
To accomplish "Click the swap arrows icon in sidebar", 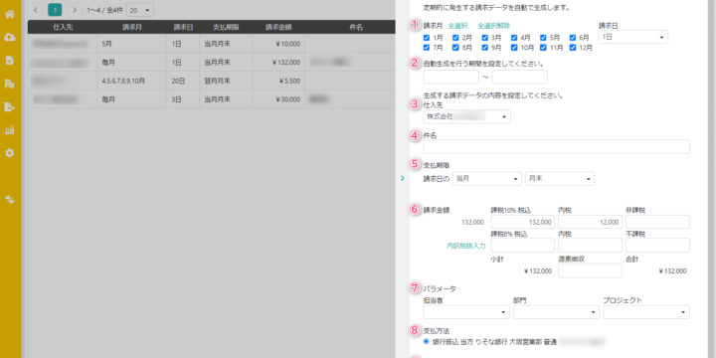I will [10, 199].
